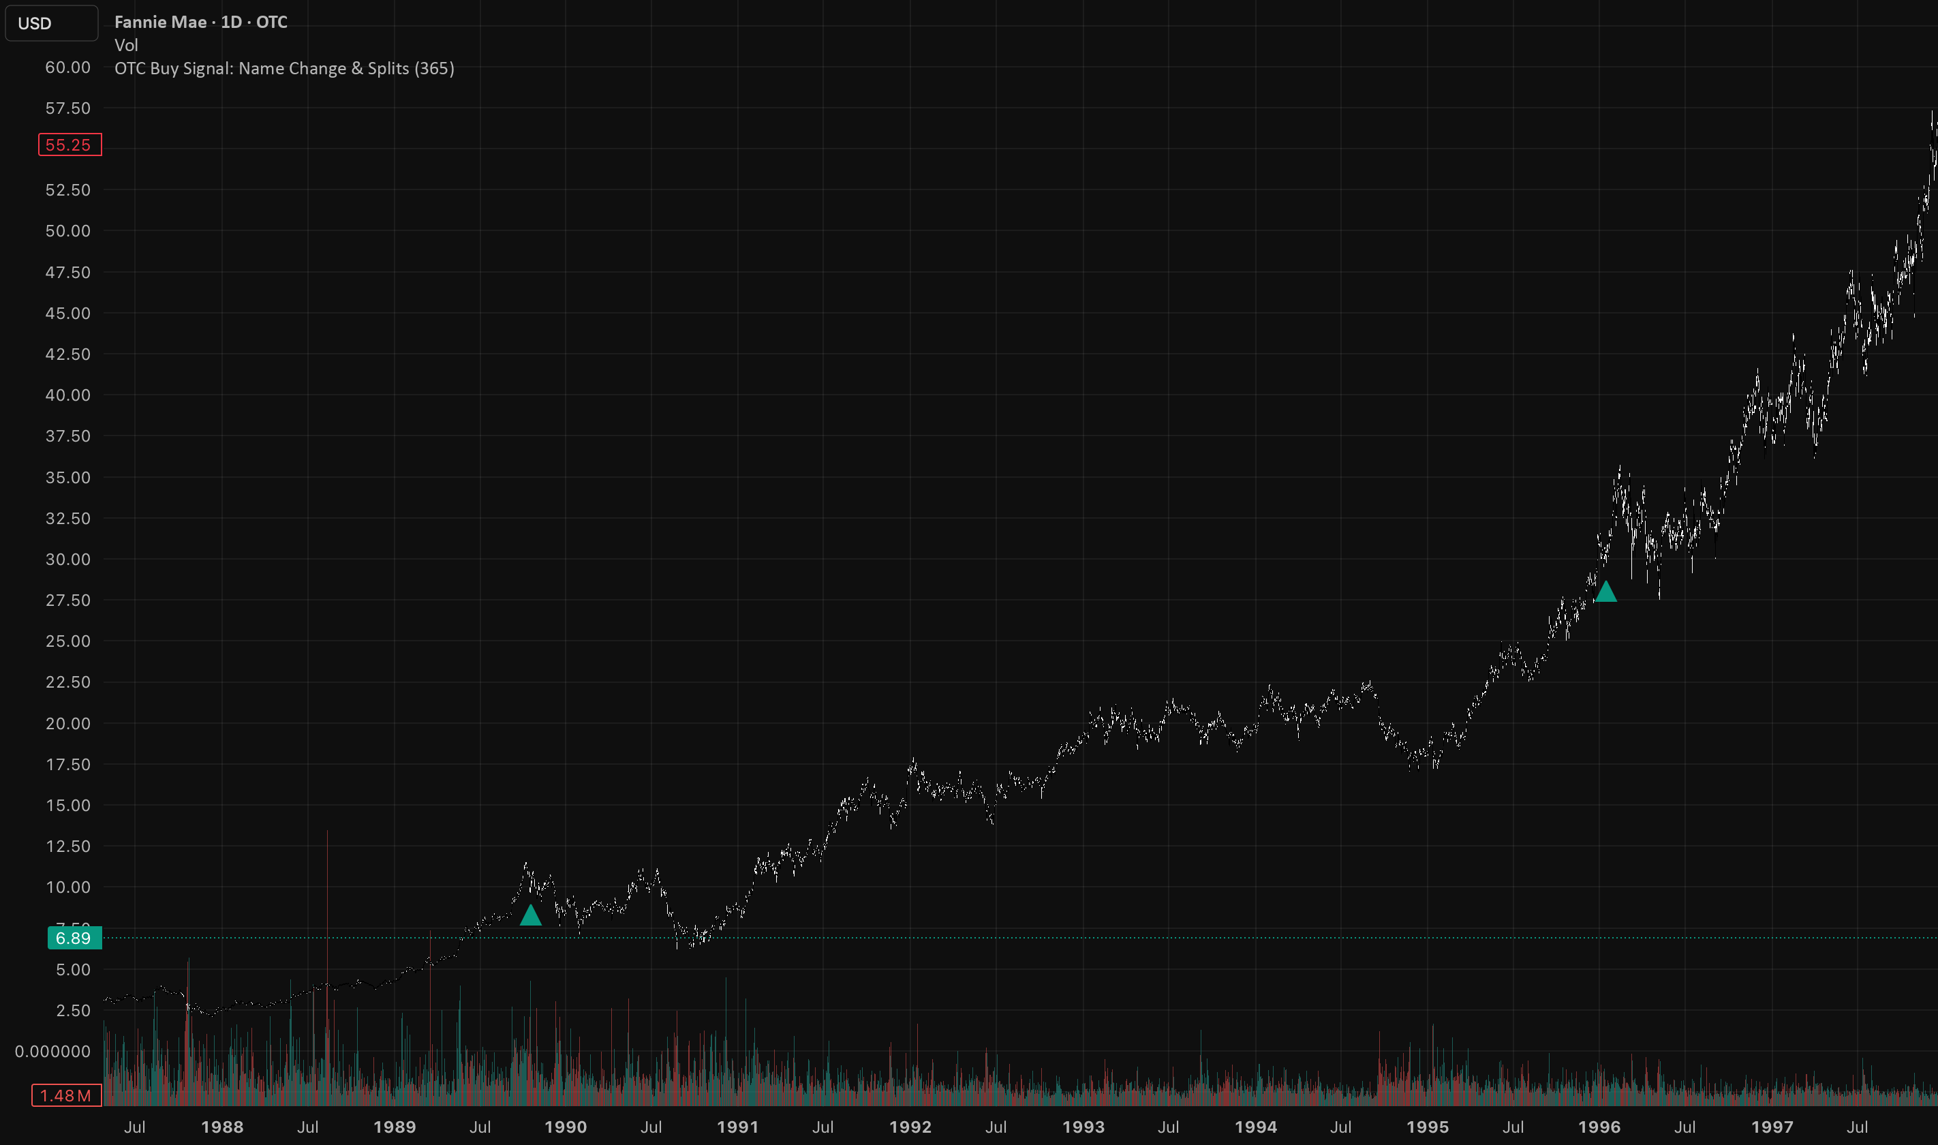The image size is (1938, 1145).
Task: Select the 1992 time axis label
Action: point(911,1127)
